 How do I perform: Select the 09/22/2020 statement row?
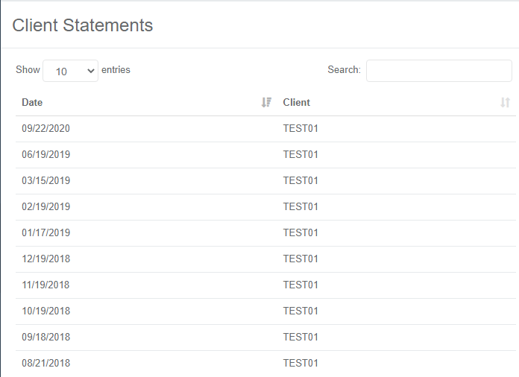tap(45, 129)
